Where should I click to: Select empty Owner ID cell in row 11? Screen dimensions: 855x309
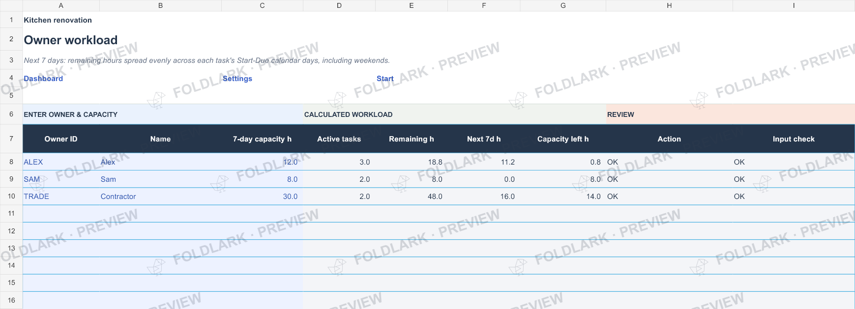point(61,213)
